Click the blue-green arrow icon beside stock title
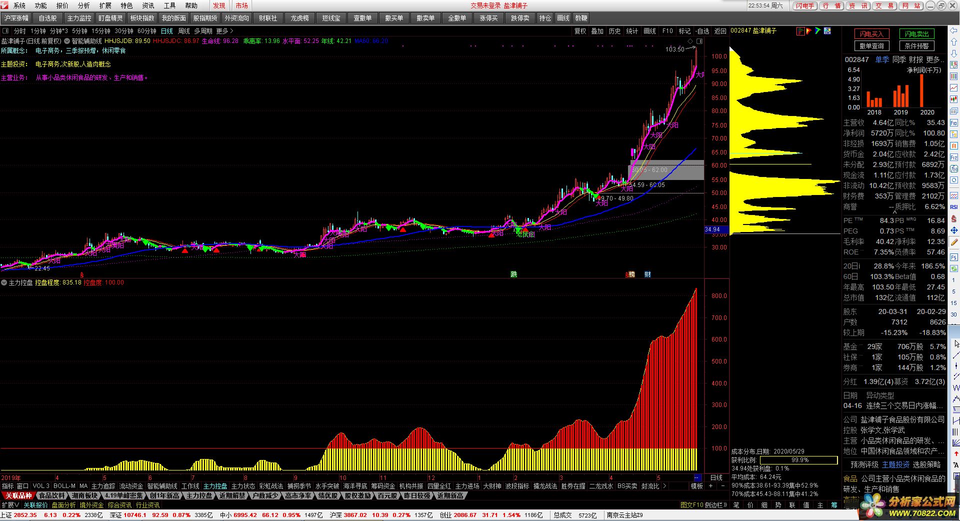The width and height of the screenshot is (960, 521). pyautogui.click(x=818, y=31)
